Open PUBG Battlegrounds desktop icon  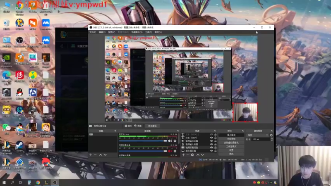33,113
